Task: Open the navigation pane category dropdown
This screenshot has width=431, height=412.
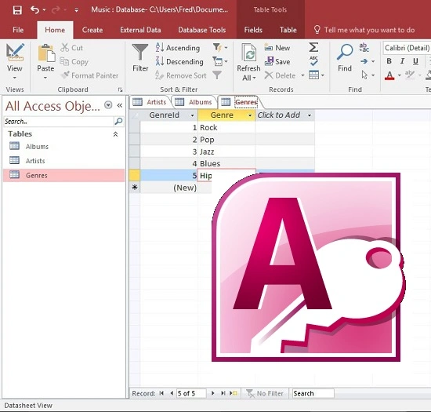Action: click(108, 105)
